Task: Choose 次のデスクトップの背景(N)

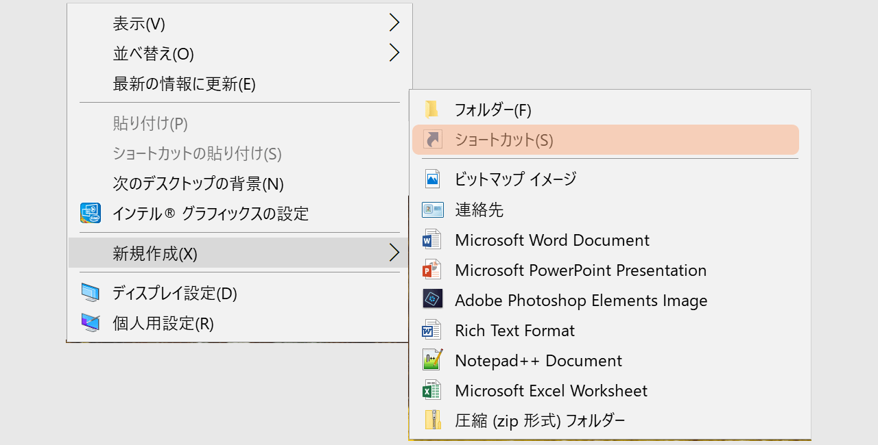Action: point(239,183)
